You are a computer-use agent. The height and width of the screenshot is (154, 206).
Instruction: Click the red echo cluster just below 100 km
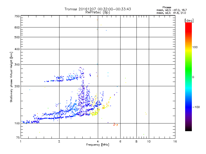click(x=115, y=124)
